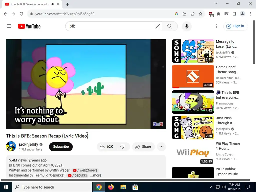
Task: Open the Chrome three-dot menu
Action: tap(250, 14)
